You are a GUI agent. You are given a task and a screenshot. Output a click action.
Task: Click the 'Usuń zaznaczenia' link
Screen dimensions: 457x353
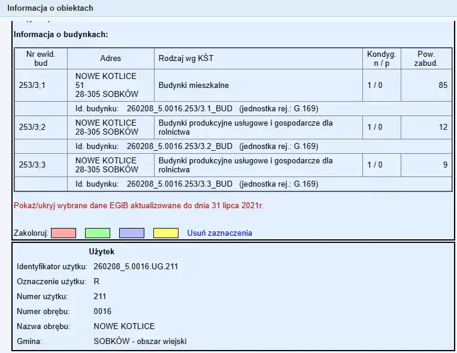click(x=220, y=233)
